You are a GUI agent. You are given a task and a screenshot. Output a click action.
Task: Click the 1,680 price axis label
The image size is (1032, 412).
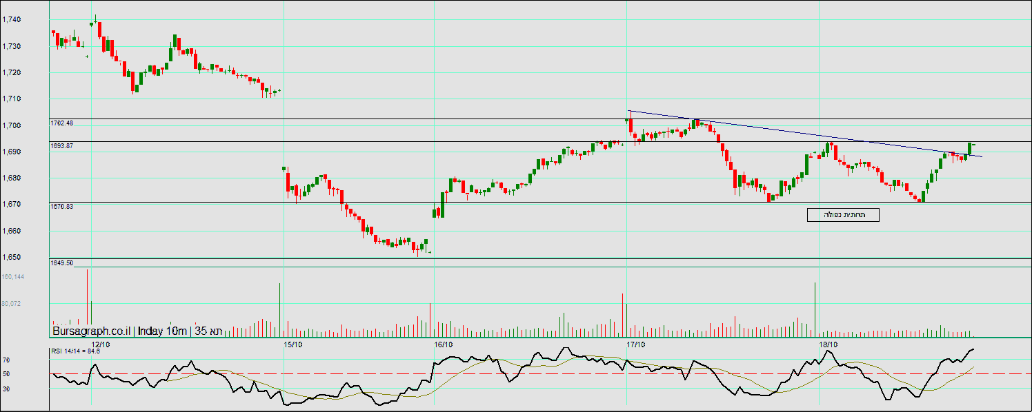click(x=12, y=178)
